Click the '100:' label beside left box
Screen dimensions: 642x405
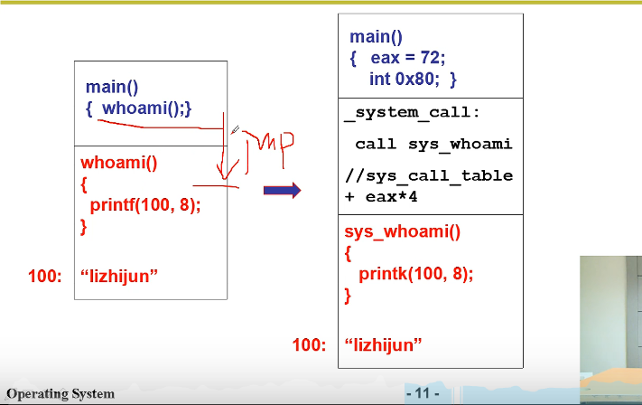pos(44,276)
